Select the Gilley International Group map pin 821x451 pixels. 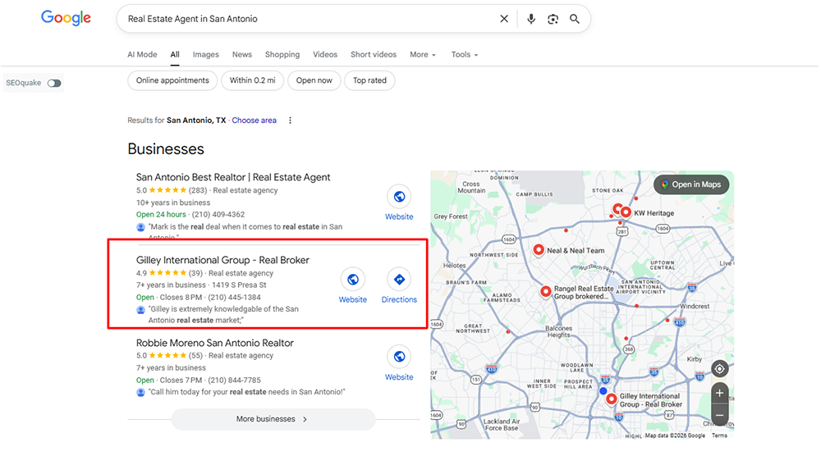coord(611,399)
